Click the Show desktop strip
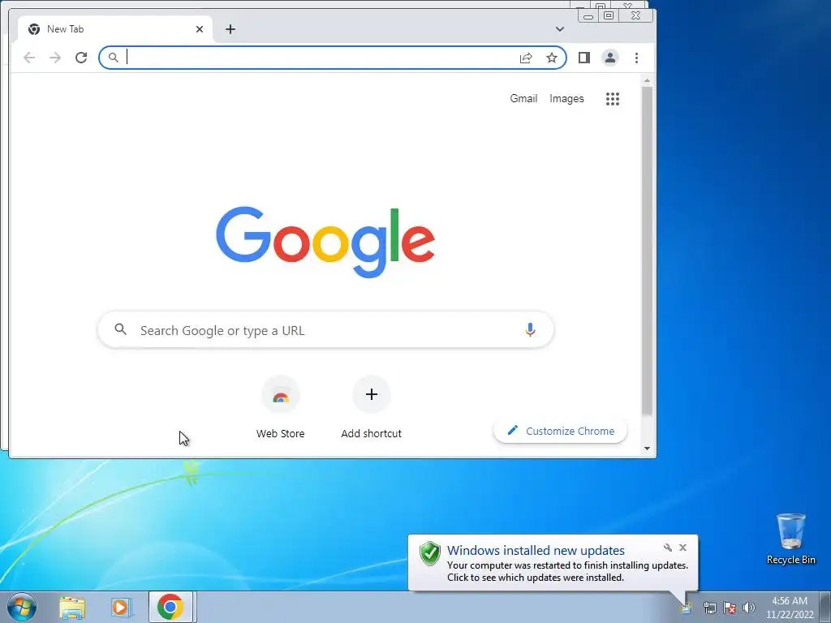This screenshot has height=623, width=831. click(825, 607)
